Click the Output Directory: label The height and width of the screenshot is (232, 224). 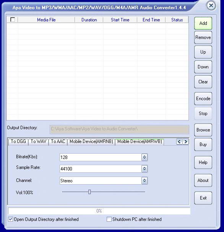tap(22, 128)
